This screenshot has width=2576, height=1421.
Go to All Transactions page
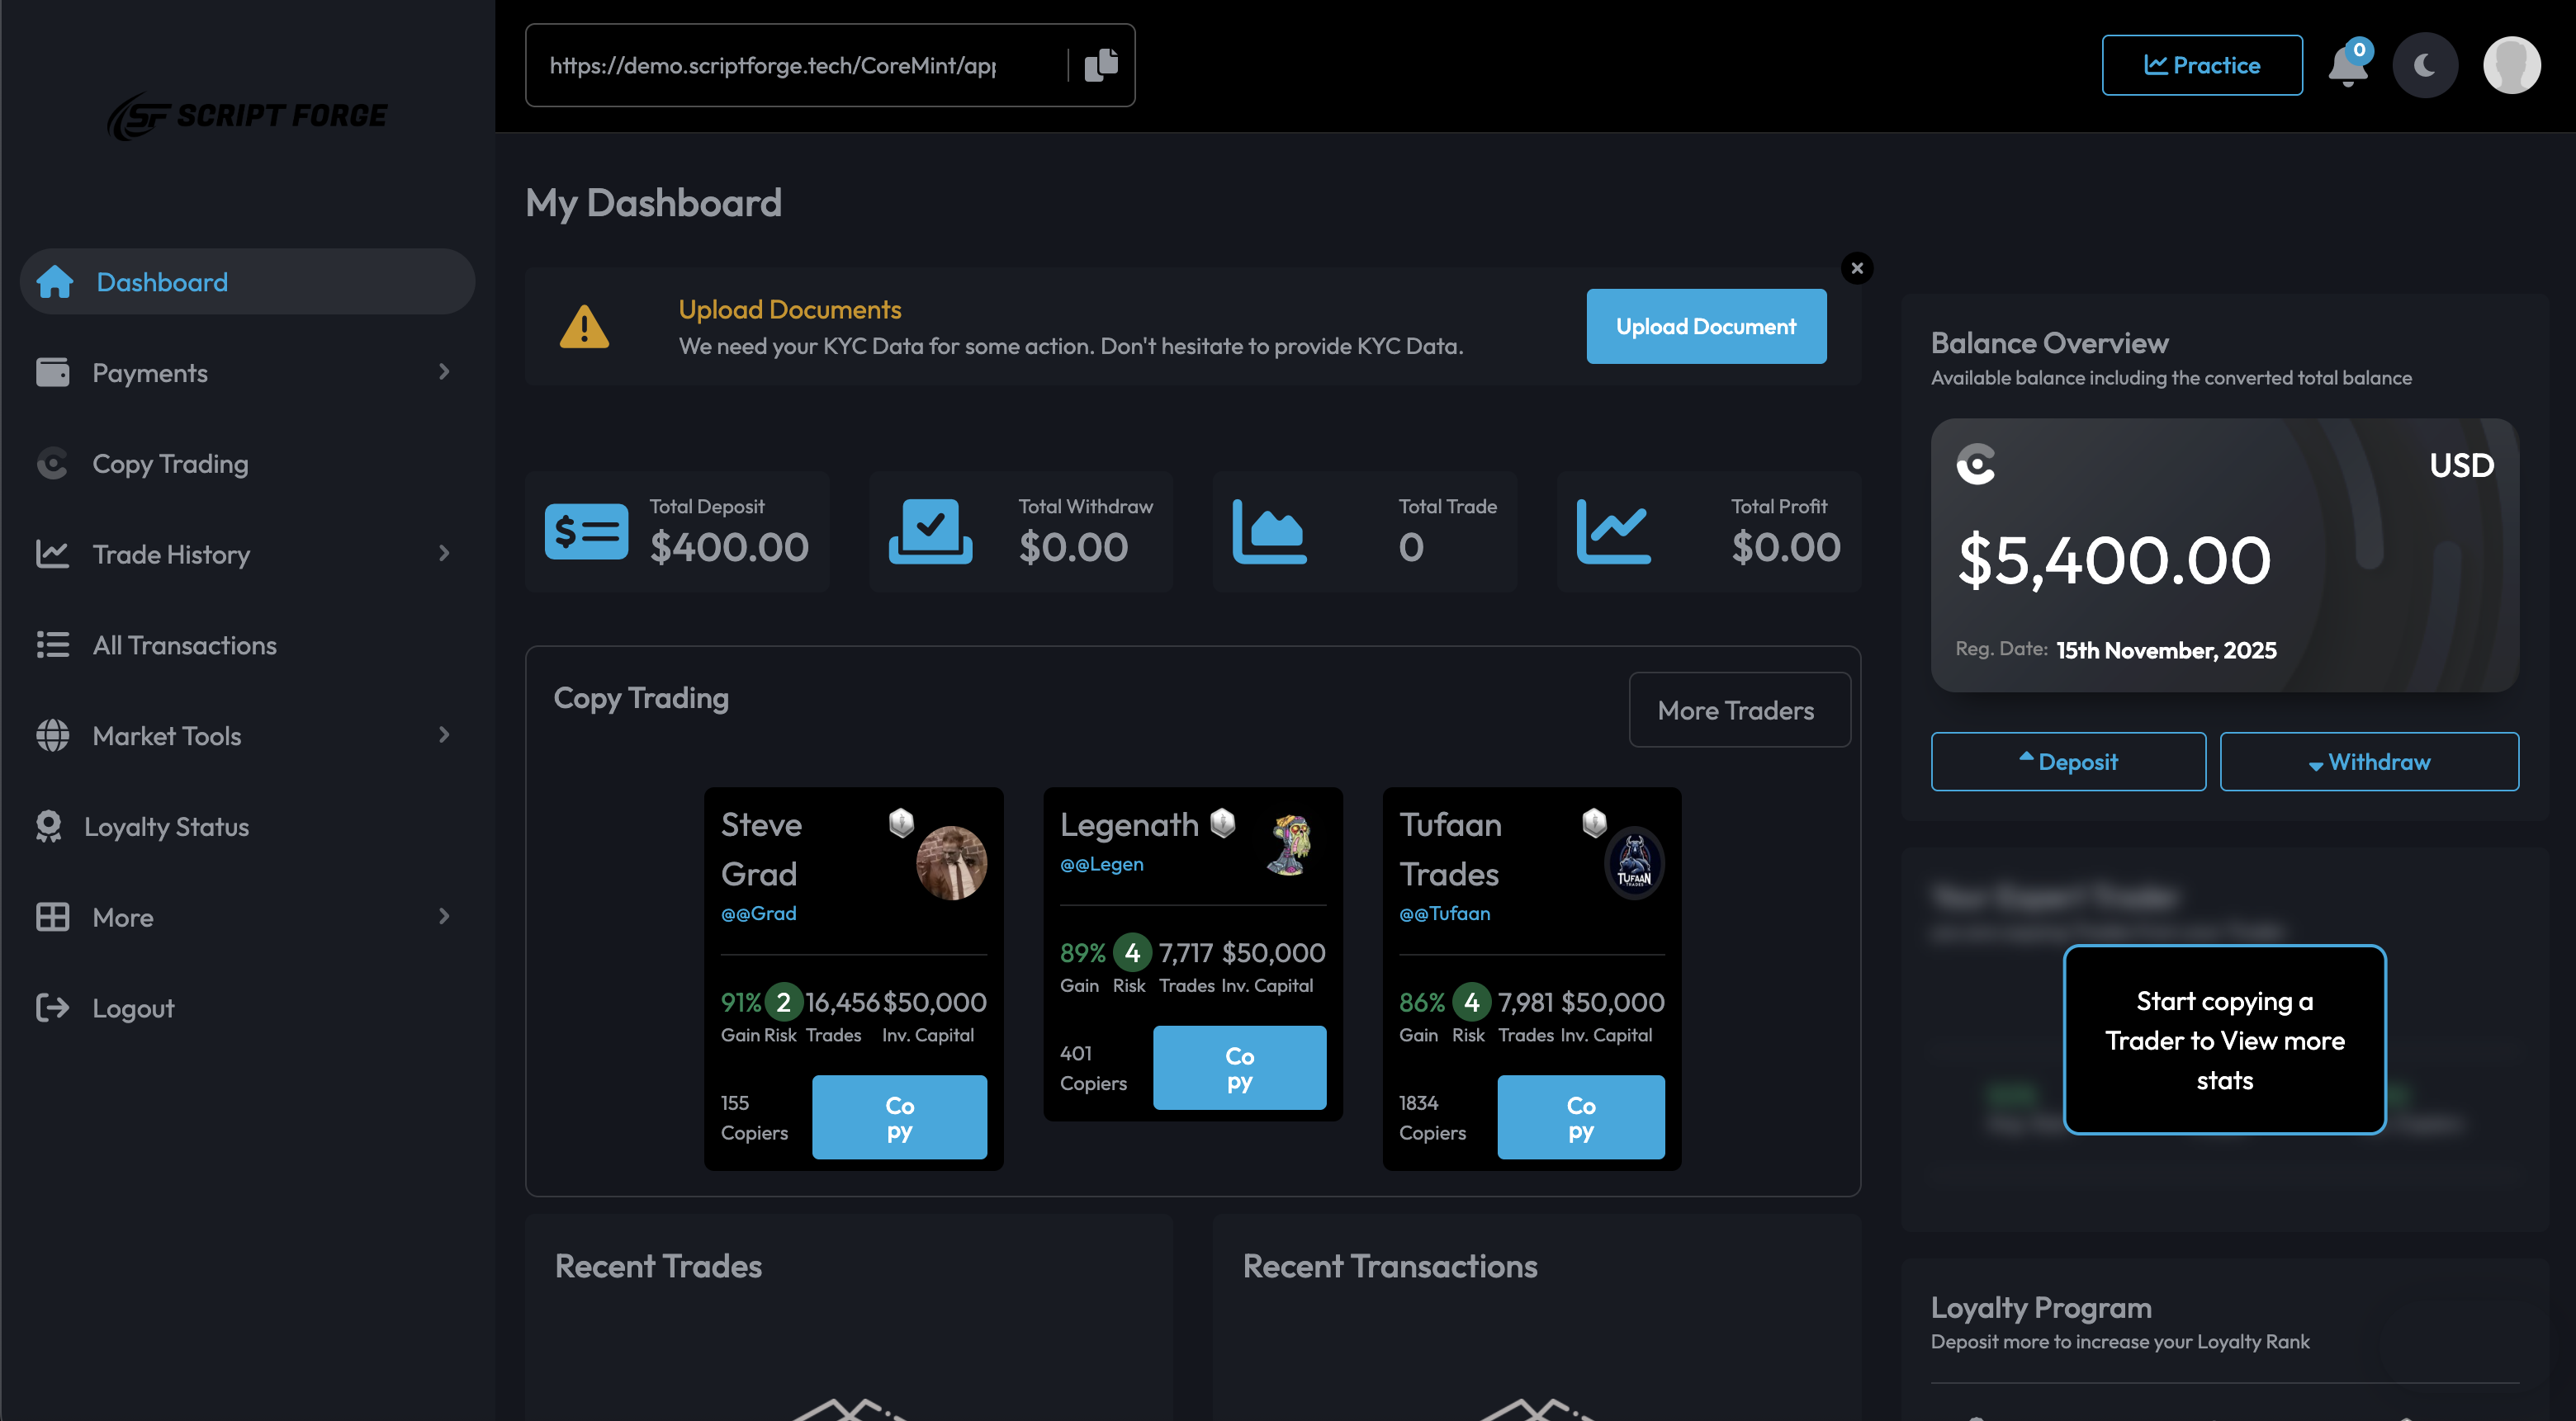pyautogui.click(x=184, y=645)
